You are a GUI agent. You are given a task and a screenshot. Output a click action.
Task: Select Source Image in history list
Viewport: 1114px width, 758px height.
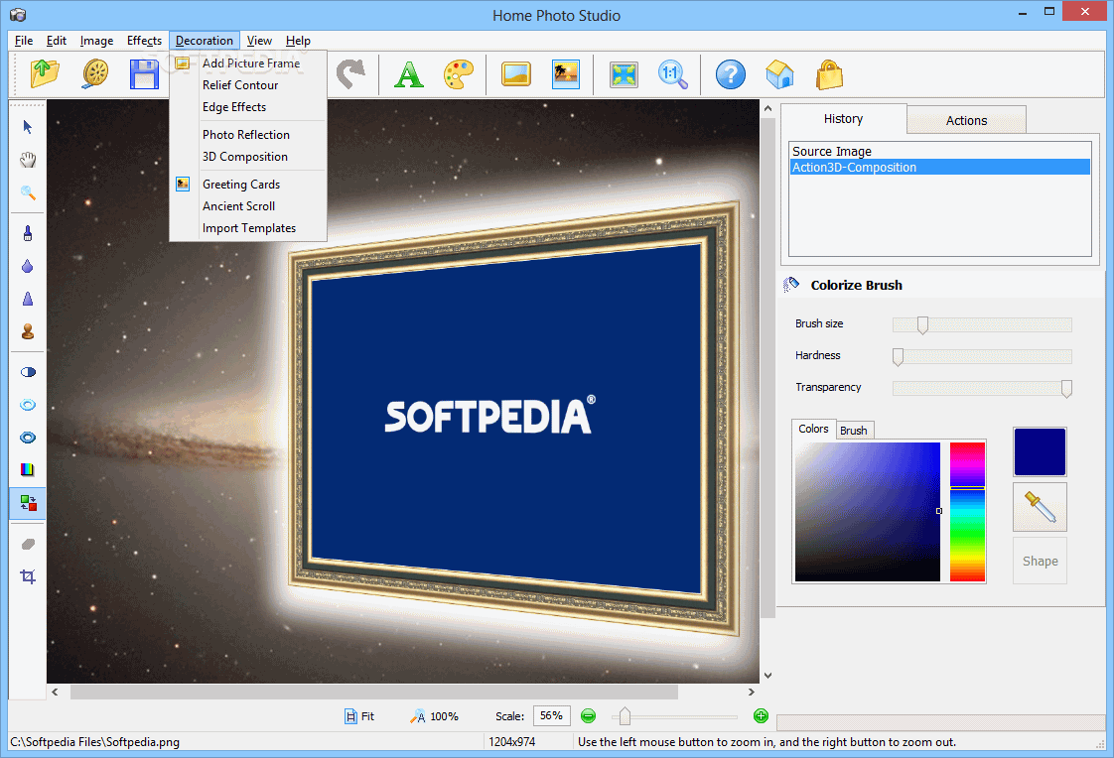click(x=939, y=151)
